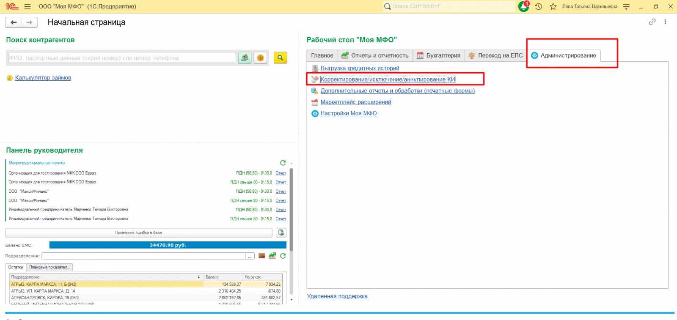Open Подразделения selection ellipsis button

click(x=250, y=256)
